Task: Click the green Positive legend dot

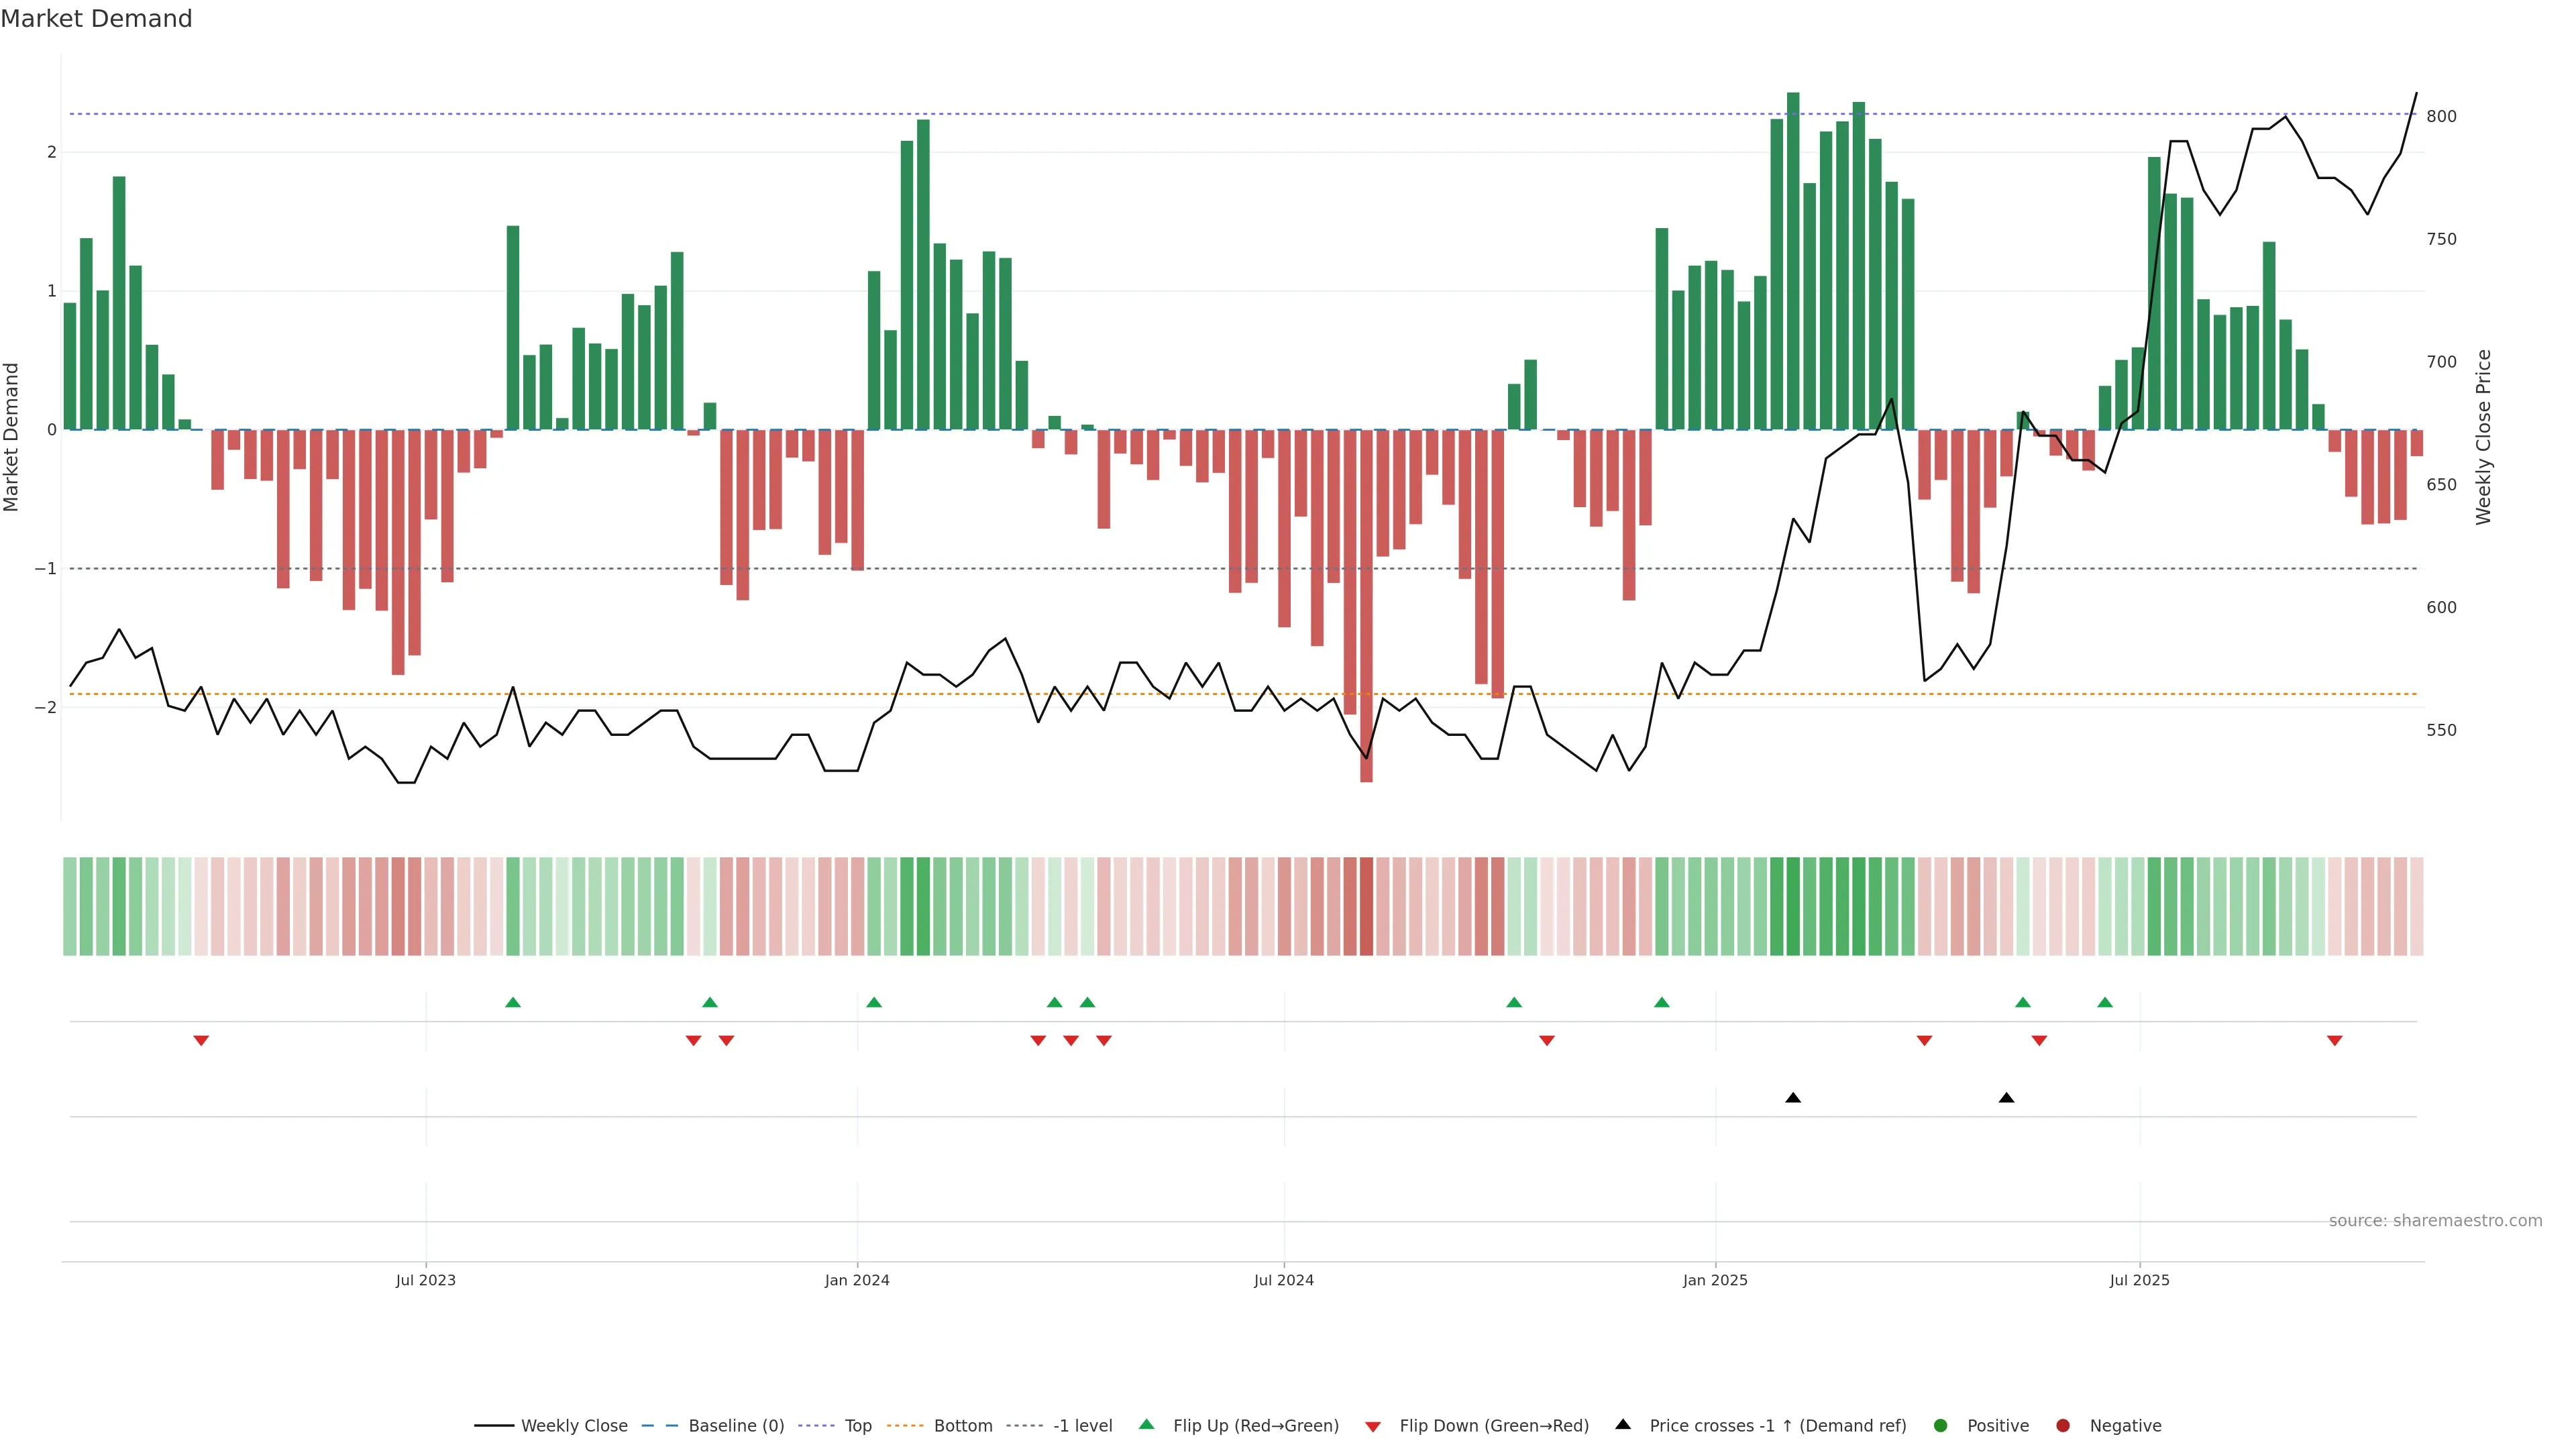Action: (1941, 1426)
